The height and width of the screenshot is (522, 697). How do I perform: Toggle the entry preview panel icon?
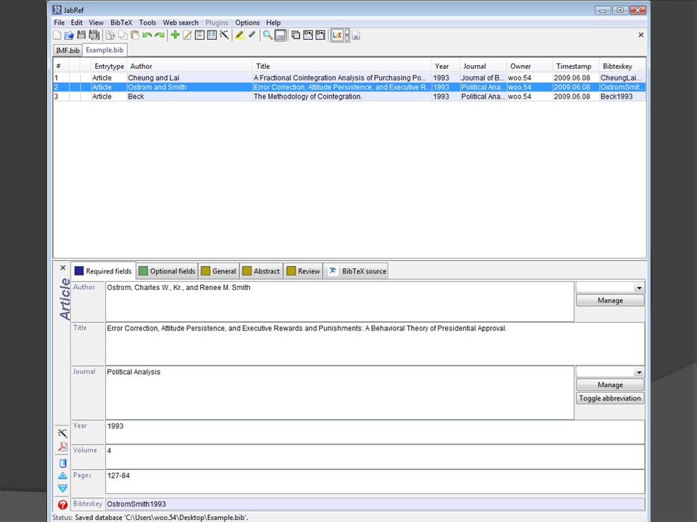[280, 35]
